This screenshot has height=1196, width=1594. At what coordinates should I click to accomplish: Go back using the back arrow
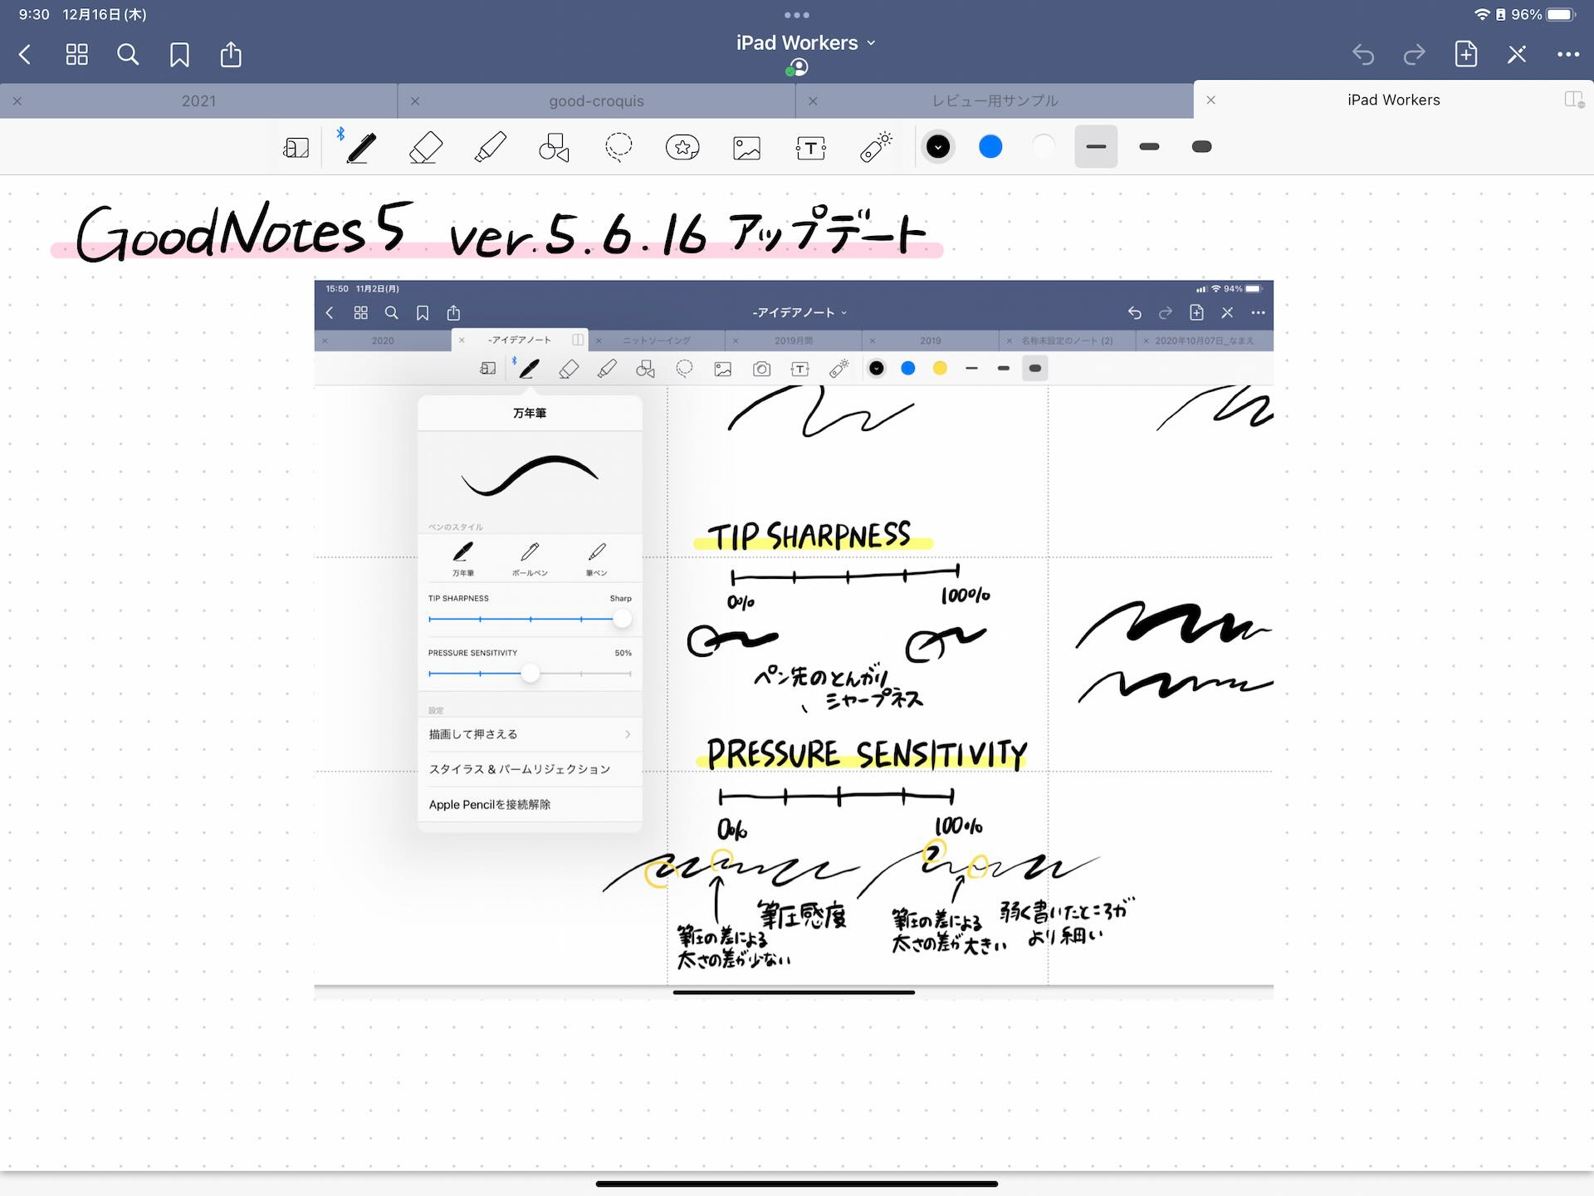(25, 55)
